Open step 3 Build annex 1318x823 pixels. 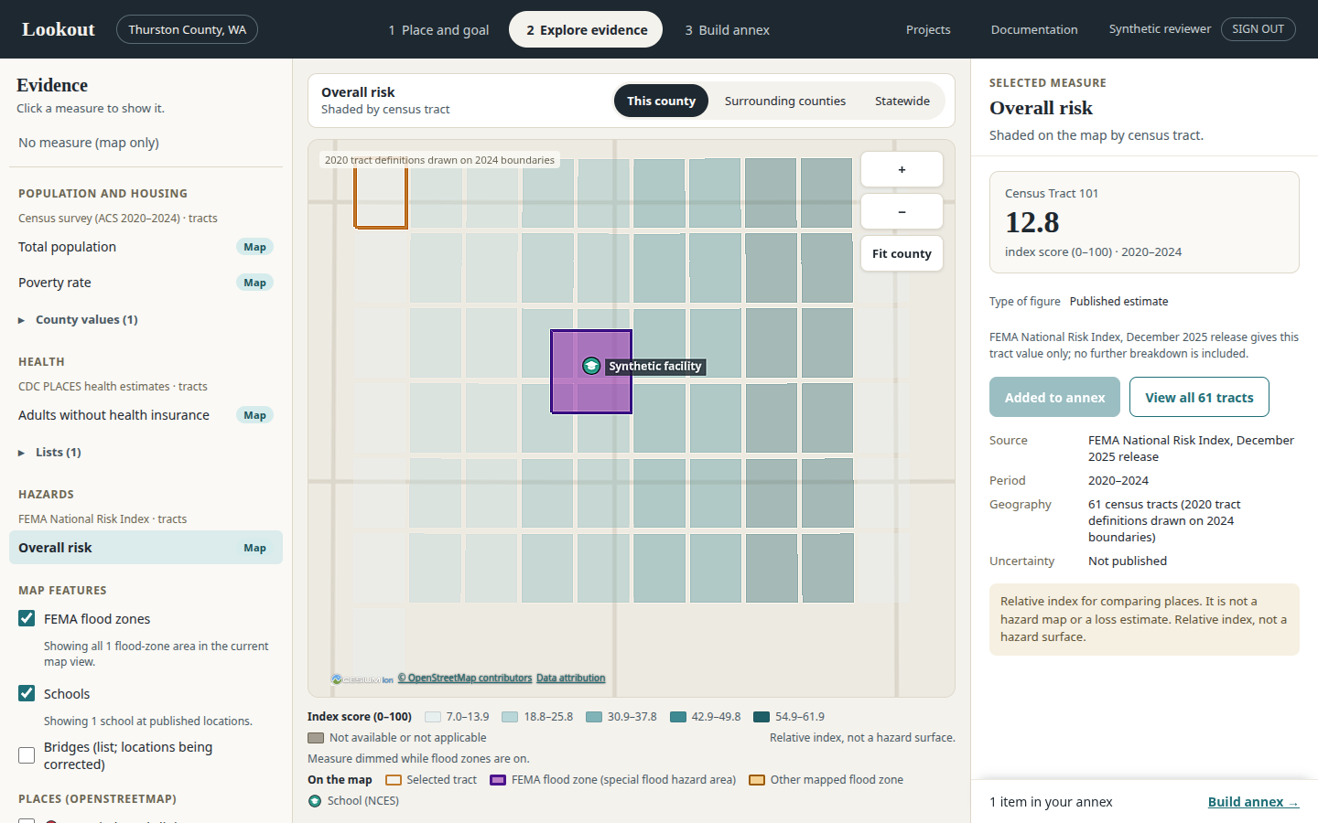(728, 30)
